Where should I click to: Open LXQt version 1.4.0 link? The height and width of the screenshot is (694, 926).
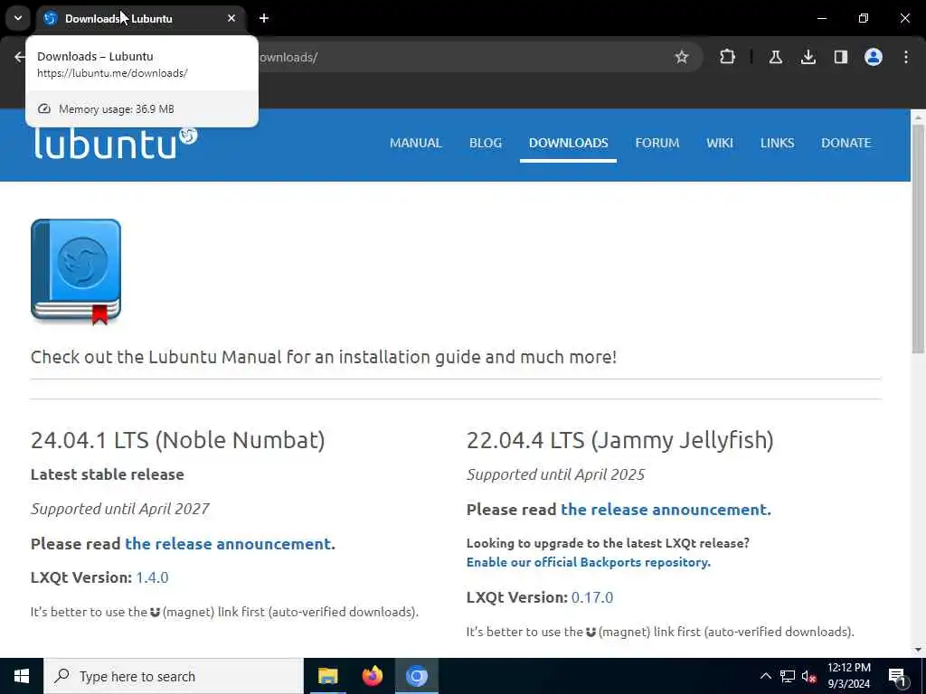pos(152,577)
